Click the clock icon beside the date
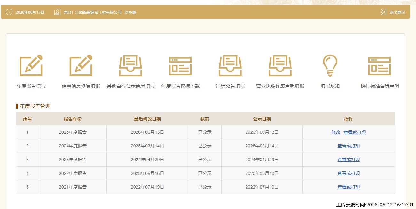The height and width of the screenshot is (209, 416). [x=9, y=12]
